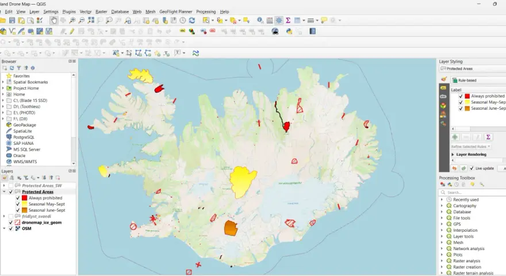Open the Vector menu
The image size is (506, 276).
86,11
